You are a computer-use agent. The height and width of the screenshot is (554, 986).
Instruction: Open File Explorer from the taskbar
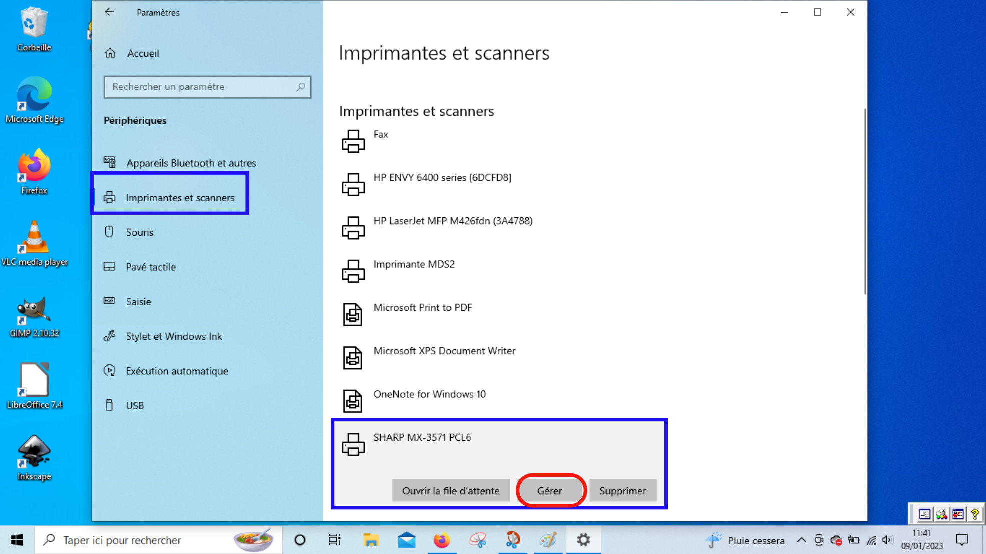(x=371, y=540)
